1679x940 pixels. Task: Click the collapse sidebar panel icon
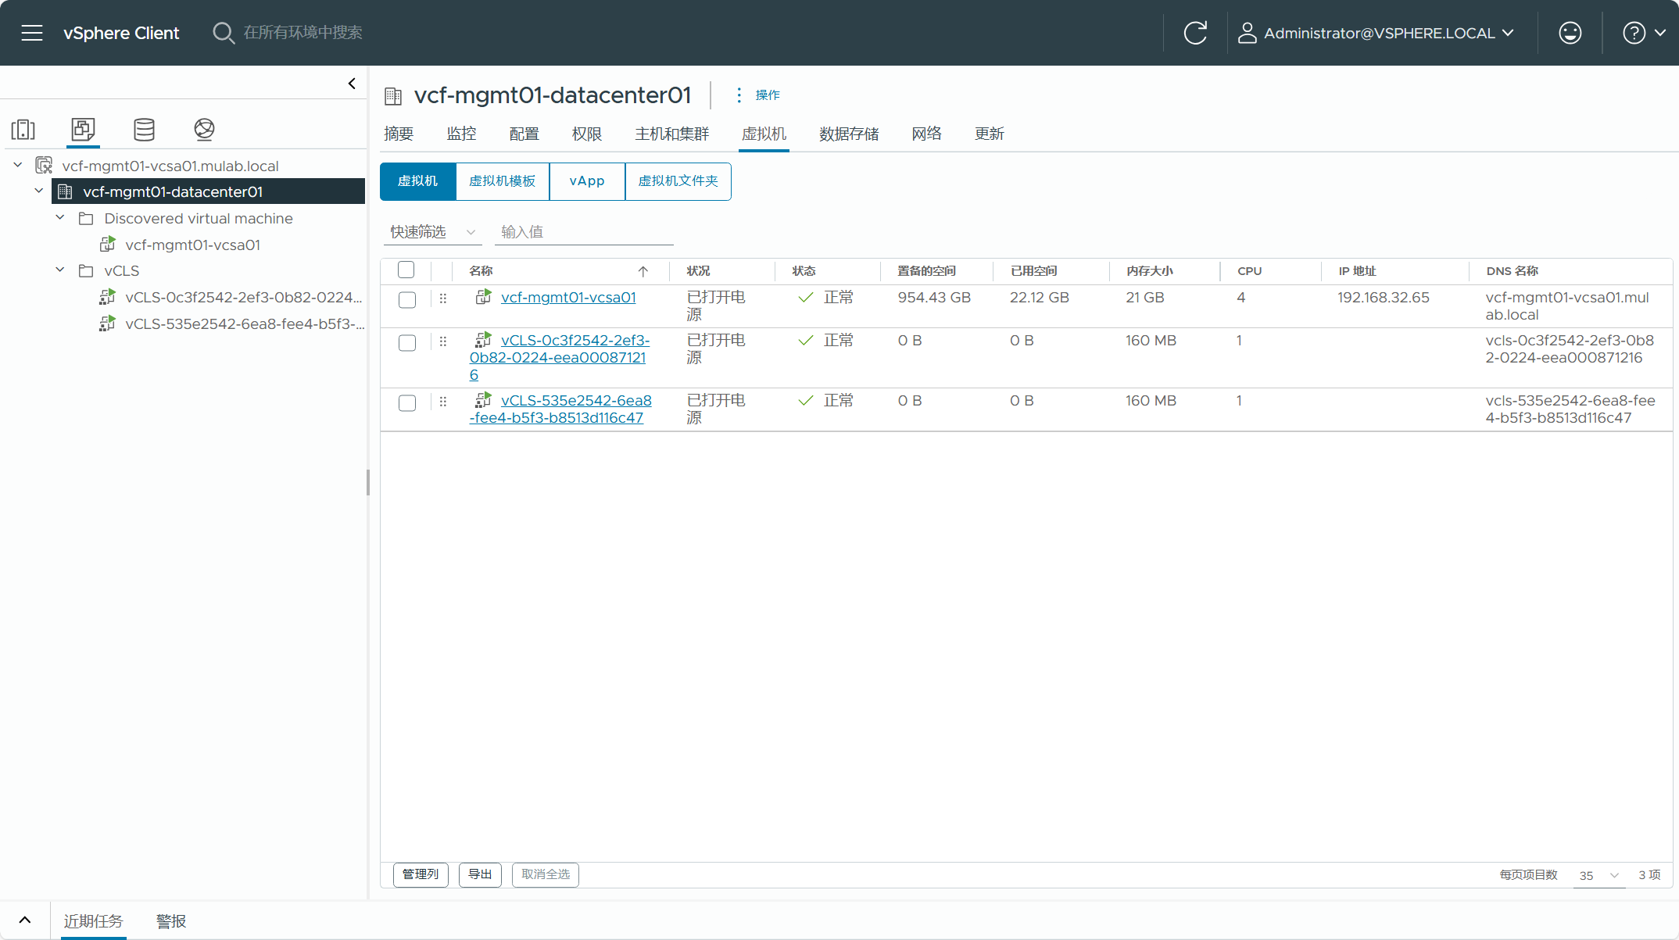pyautogui.click(x=352, y=83)
